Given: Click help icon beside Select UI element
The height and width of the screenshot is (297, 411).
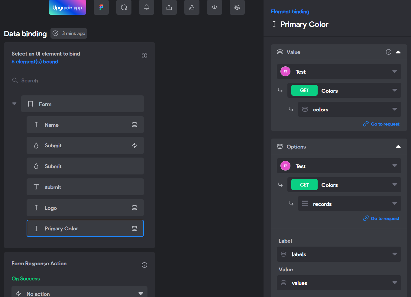Looking at the screenshot, I should tap(144, 56).
